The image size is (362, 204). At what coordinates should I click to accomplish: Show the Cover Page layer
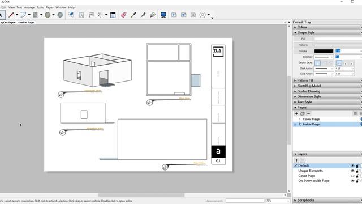(x=352, y=176)
